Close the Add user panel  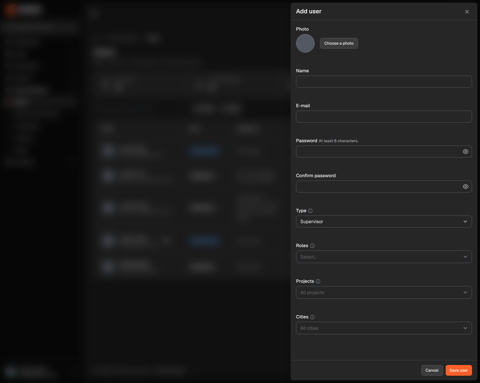tap(467, 12)
